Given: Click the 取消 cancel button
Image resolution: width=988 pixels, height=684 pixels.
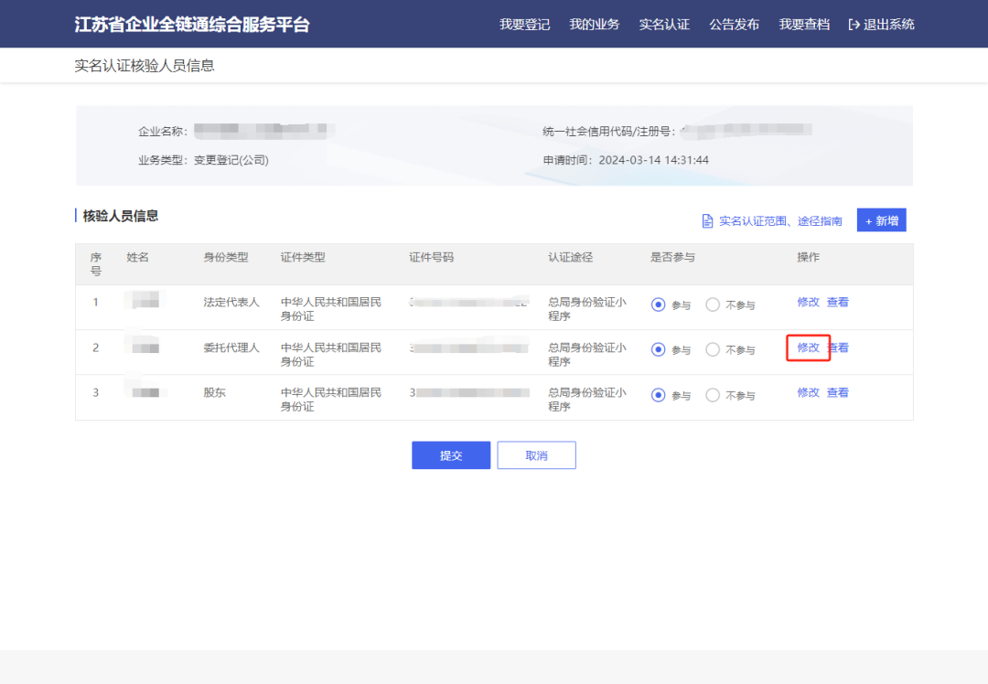Looking at the screenshot, I should point(536,454).
